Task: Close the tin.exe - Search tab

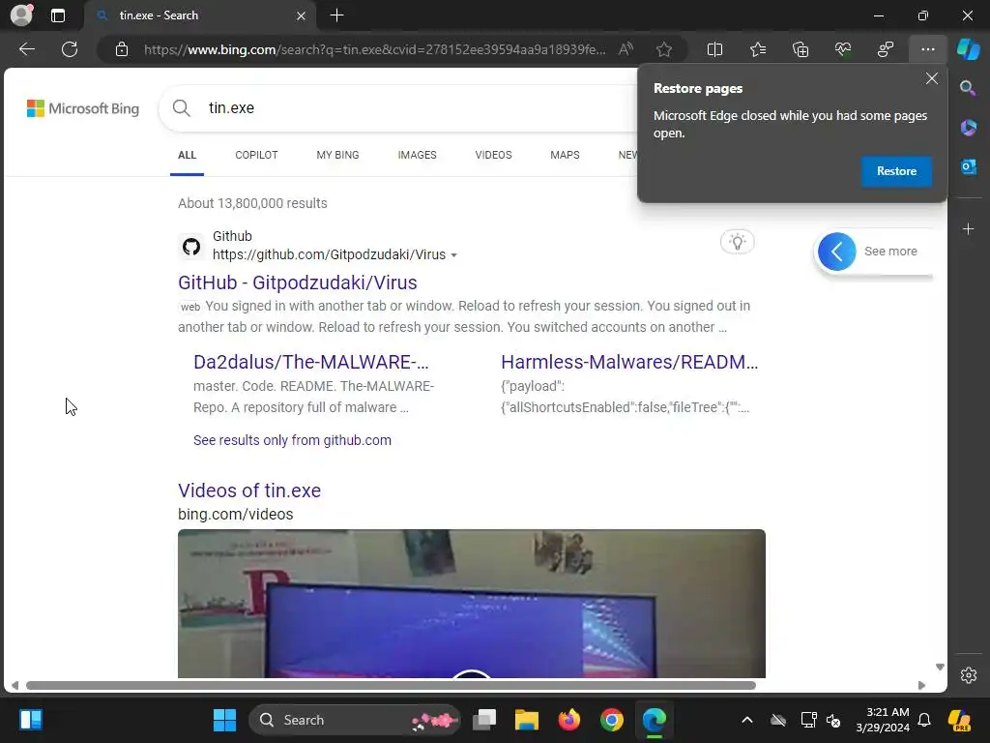Action: pos(302,15)
